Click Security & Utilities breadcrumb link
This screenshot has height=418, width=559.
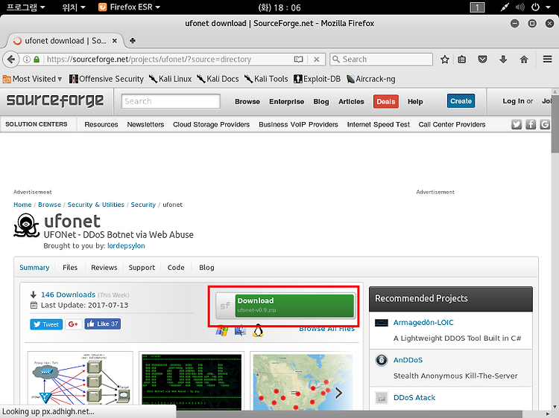(95, 205)
